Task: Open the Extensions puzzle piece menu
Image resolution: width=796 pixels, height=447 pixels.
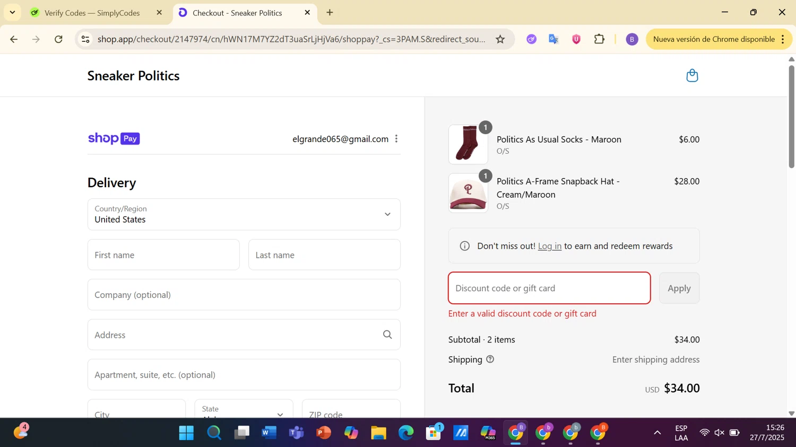Action: click(x=599, y=39)
